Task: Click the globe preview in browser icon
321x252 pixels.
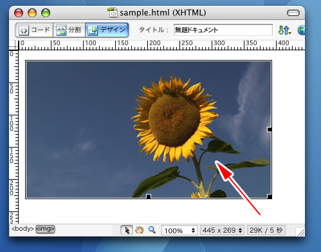Action: (301, 30)
